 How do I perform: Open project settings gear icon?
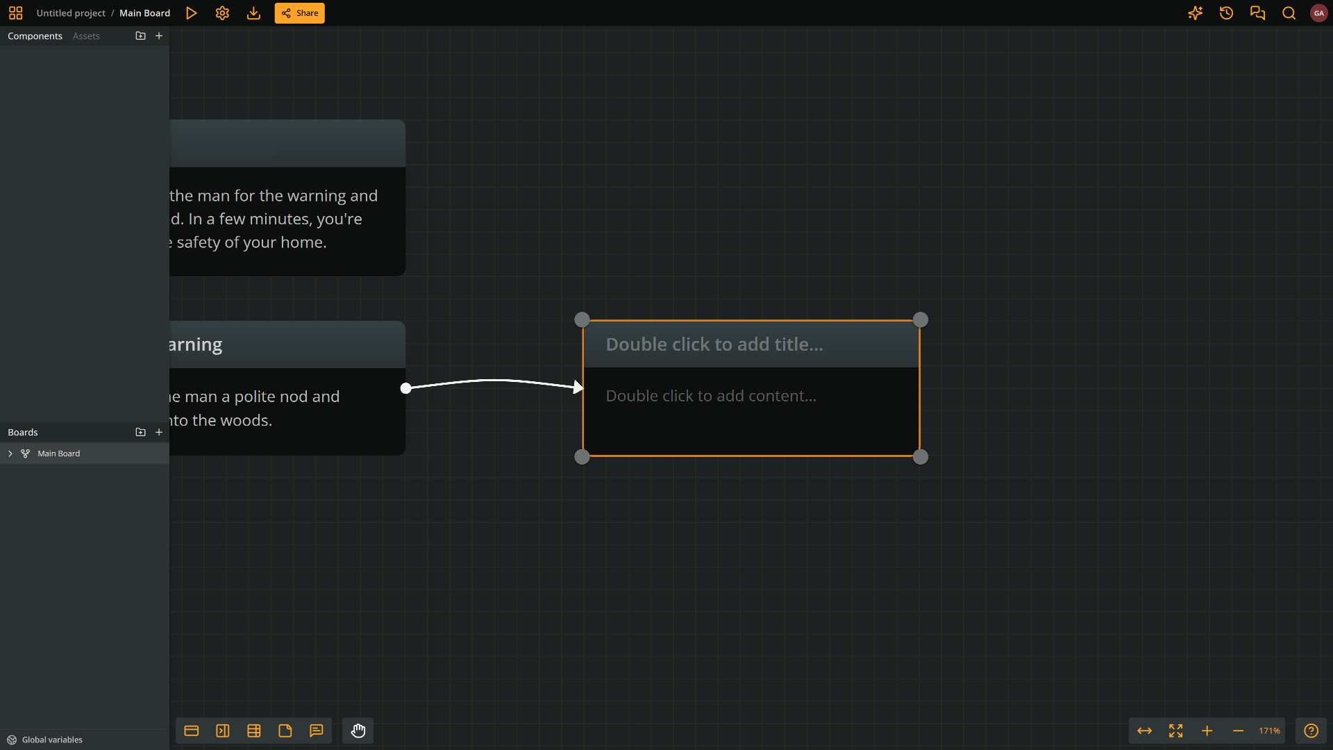point(222,13)
